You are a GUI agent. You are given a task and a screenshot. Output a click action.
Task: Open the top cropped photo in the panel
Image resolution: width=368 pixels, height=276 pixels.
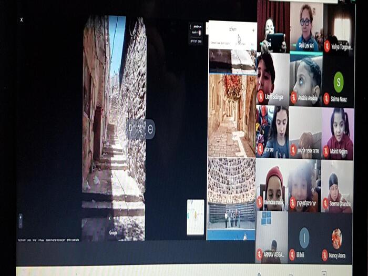click(x=232, y=62)
